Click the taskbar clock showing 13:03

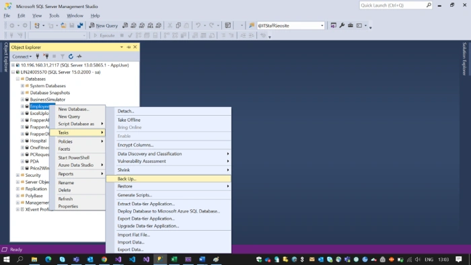[x=443, y=260]
